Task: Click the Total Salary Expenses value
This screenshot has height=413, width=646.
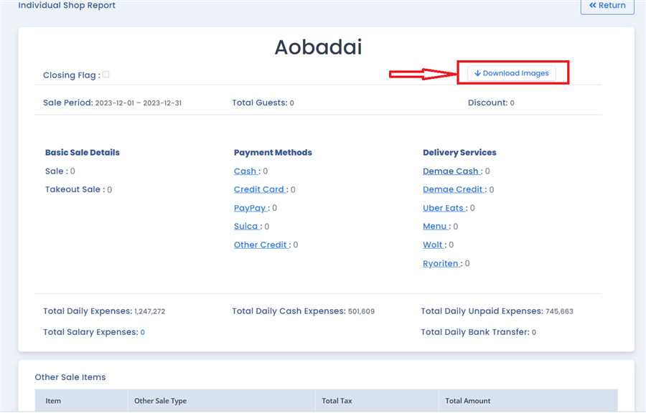Action: 143,333
